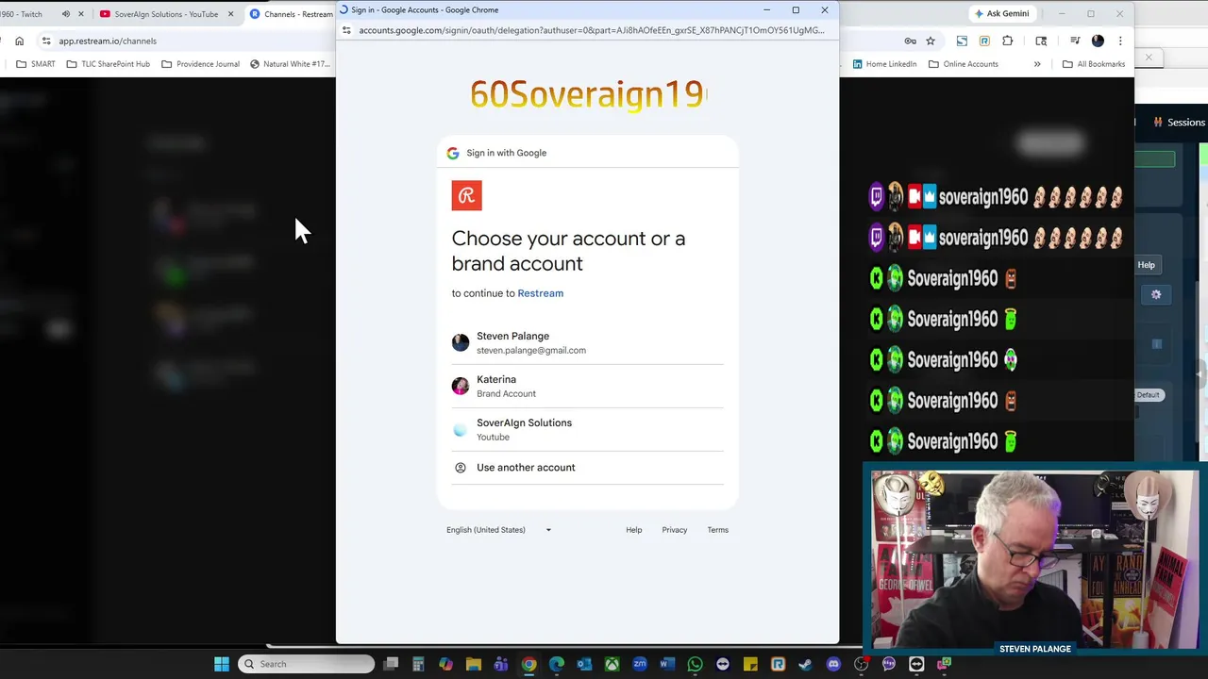Viewport: 1208px width, 679px height.
Task: Open the settings gear in right panel
Action: (x=1156, y=294)
